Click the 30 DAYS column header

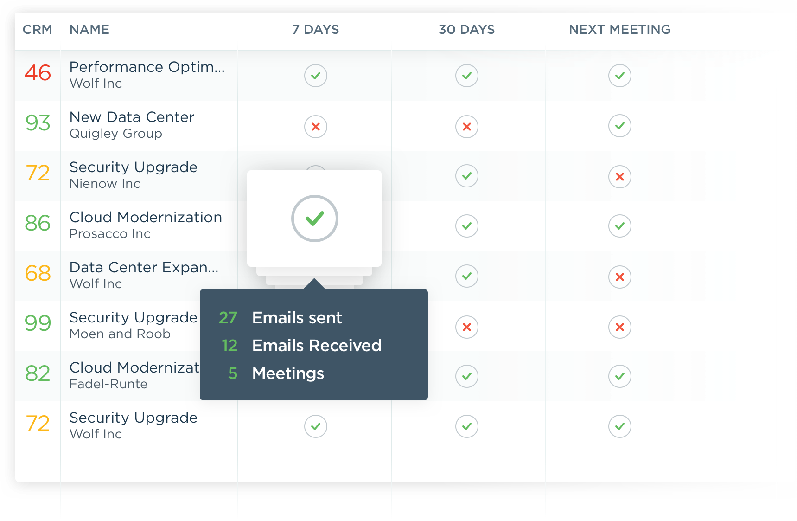(x=466, y=30)
